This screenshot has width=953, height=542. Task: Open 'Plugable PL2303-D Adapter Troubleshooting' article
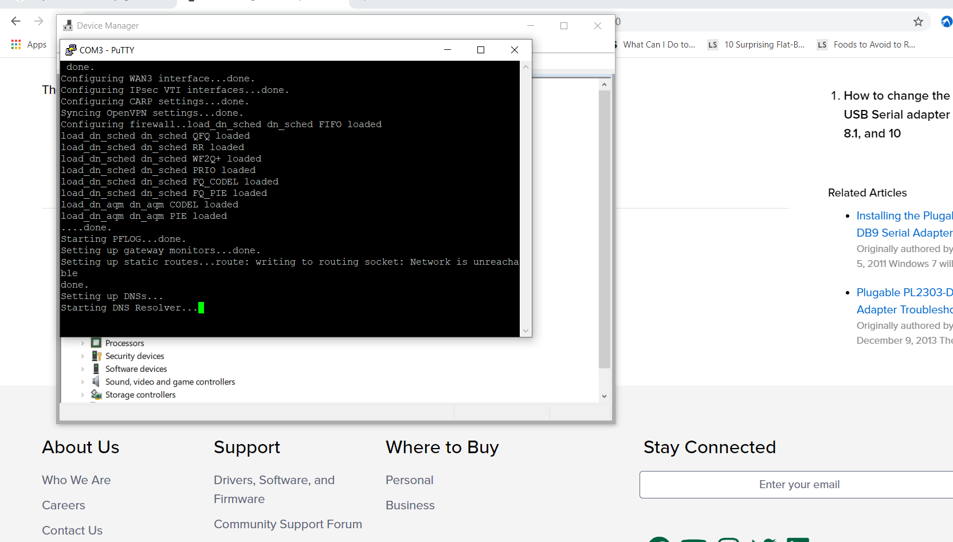904,301
